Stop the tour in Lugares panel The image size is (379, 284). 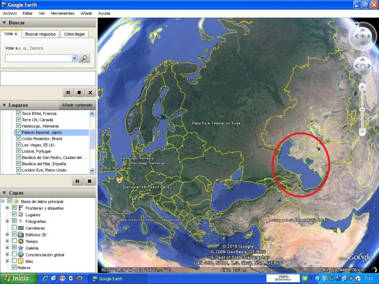tap(90, 181)
